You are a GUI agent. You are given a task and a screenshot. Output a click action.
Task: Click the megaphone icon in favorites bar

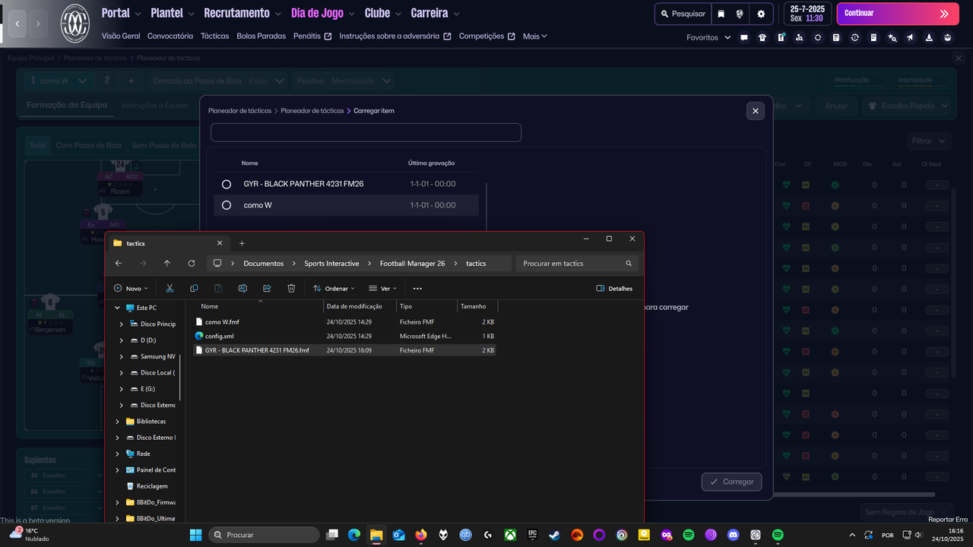point(911,37)
